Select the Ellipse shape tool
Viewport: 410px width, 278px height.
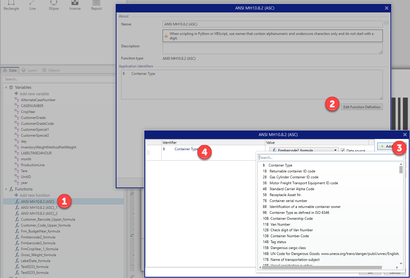tap(54, 5)
